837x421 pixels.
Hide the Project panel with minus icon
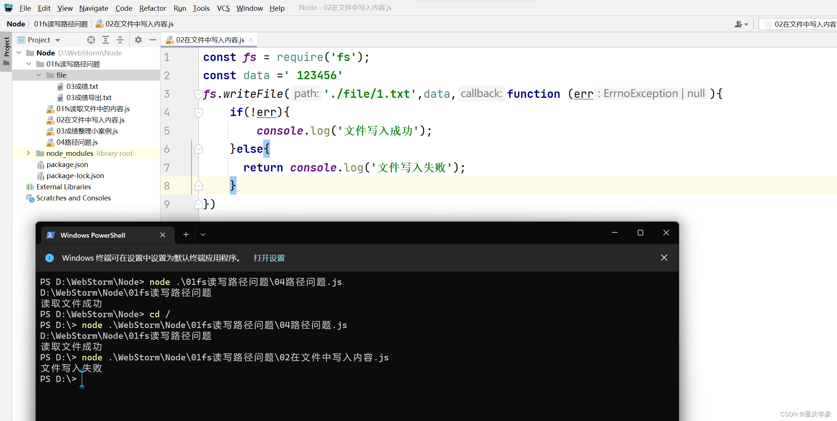tap(153, 40)
